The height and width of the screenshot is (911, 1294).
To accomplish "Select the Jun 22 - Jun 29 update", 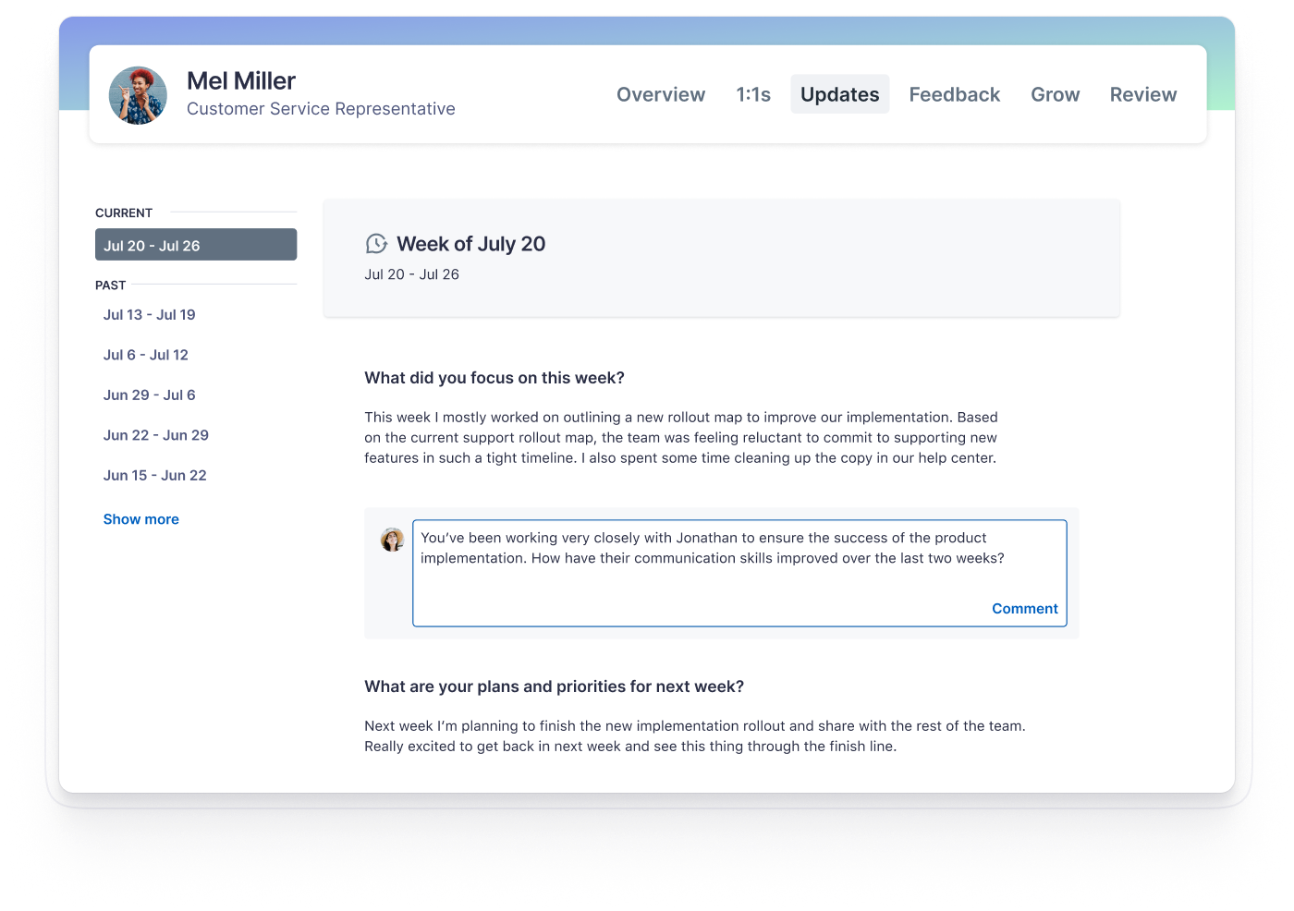I will click(156, 435).
